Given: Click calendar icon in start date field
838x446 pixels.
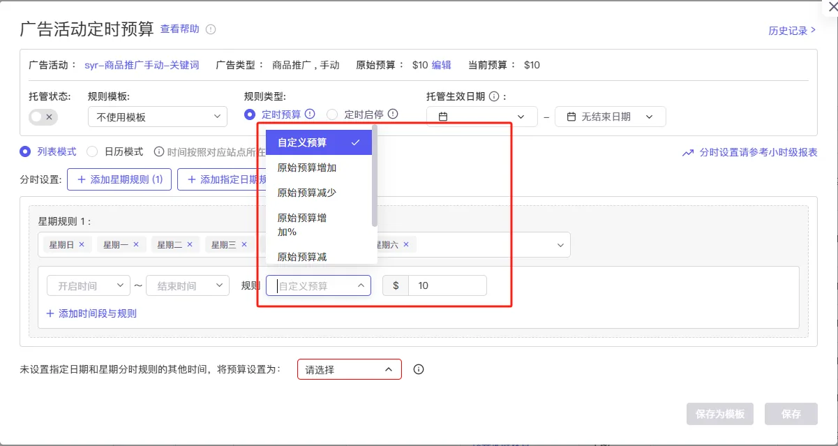Looking at the screenshot, I should (x=443, y=117).
